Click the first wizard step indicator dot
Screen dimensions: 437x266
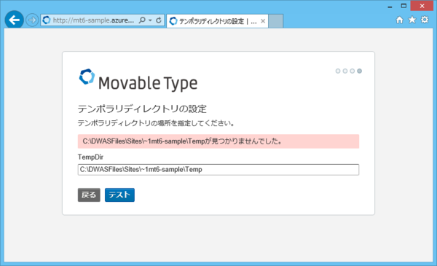pos(338,71)
